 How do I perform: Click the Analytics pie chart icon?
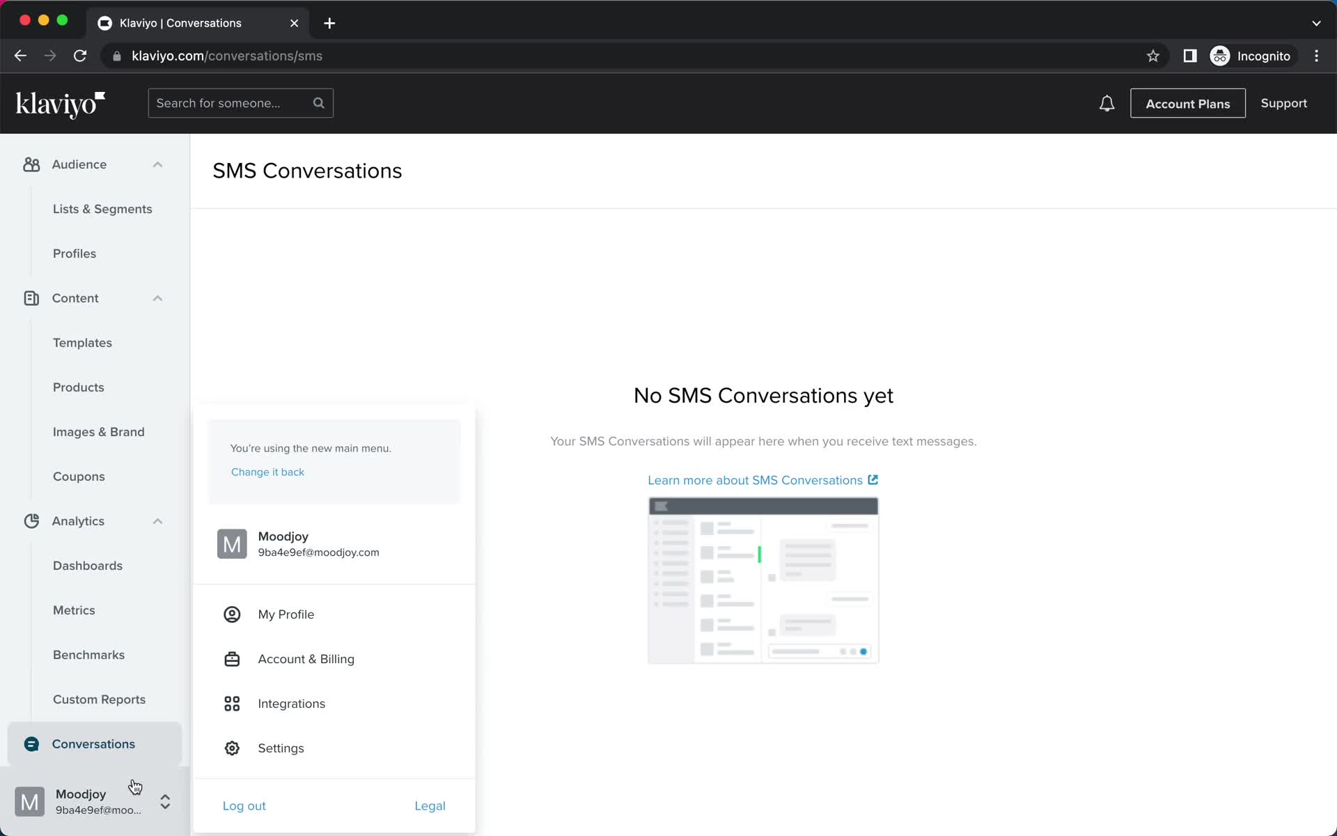coord(31,521)
